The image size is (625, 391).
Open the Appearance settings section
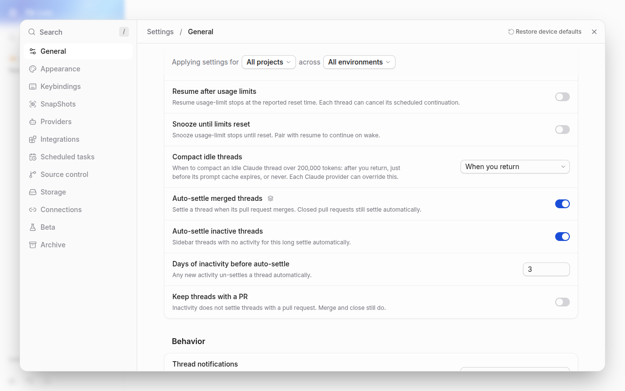coord(78,69)
